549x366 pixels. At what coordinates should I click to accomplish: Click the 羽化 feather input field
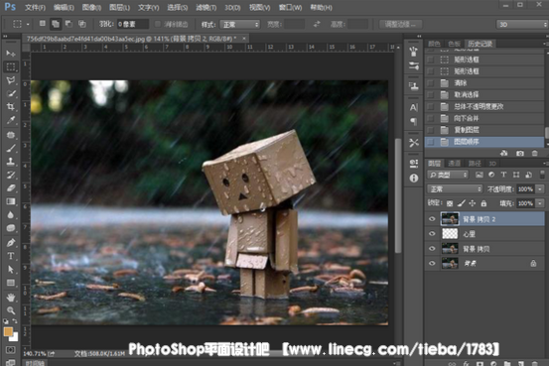click(132, 24)
